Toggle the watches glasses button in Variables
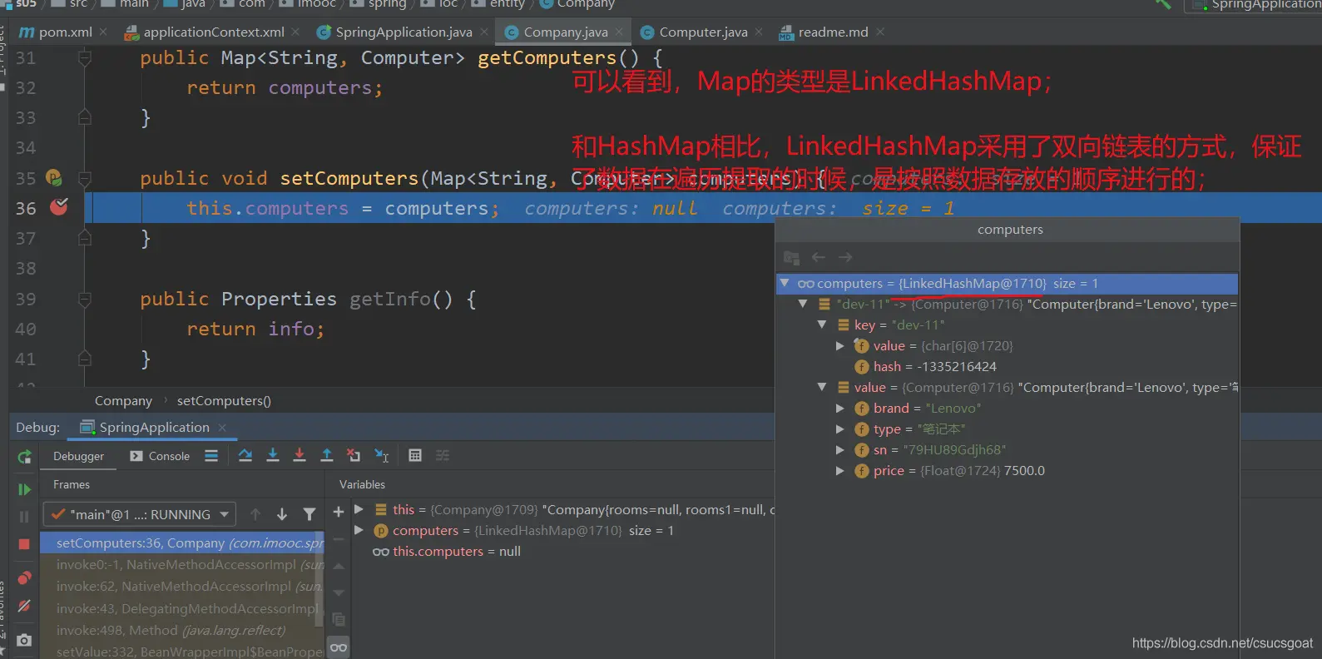 (339, 647)
